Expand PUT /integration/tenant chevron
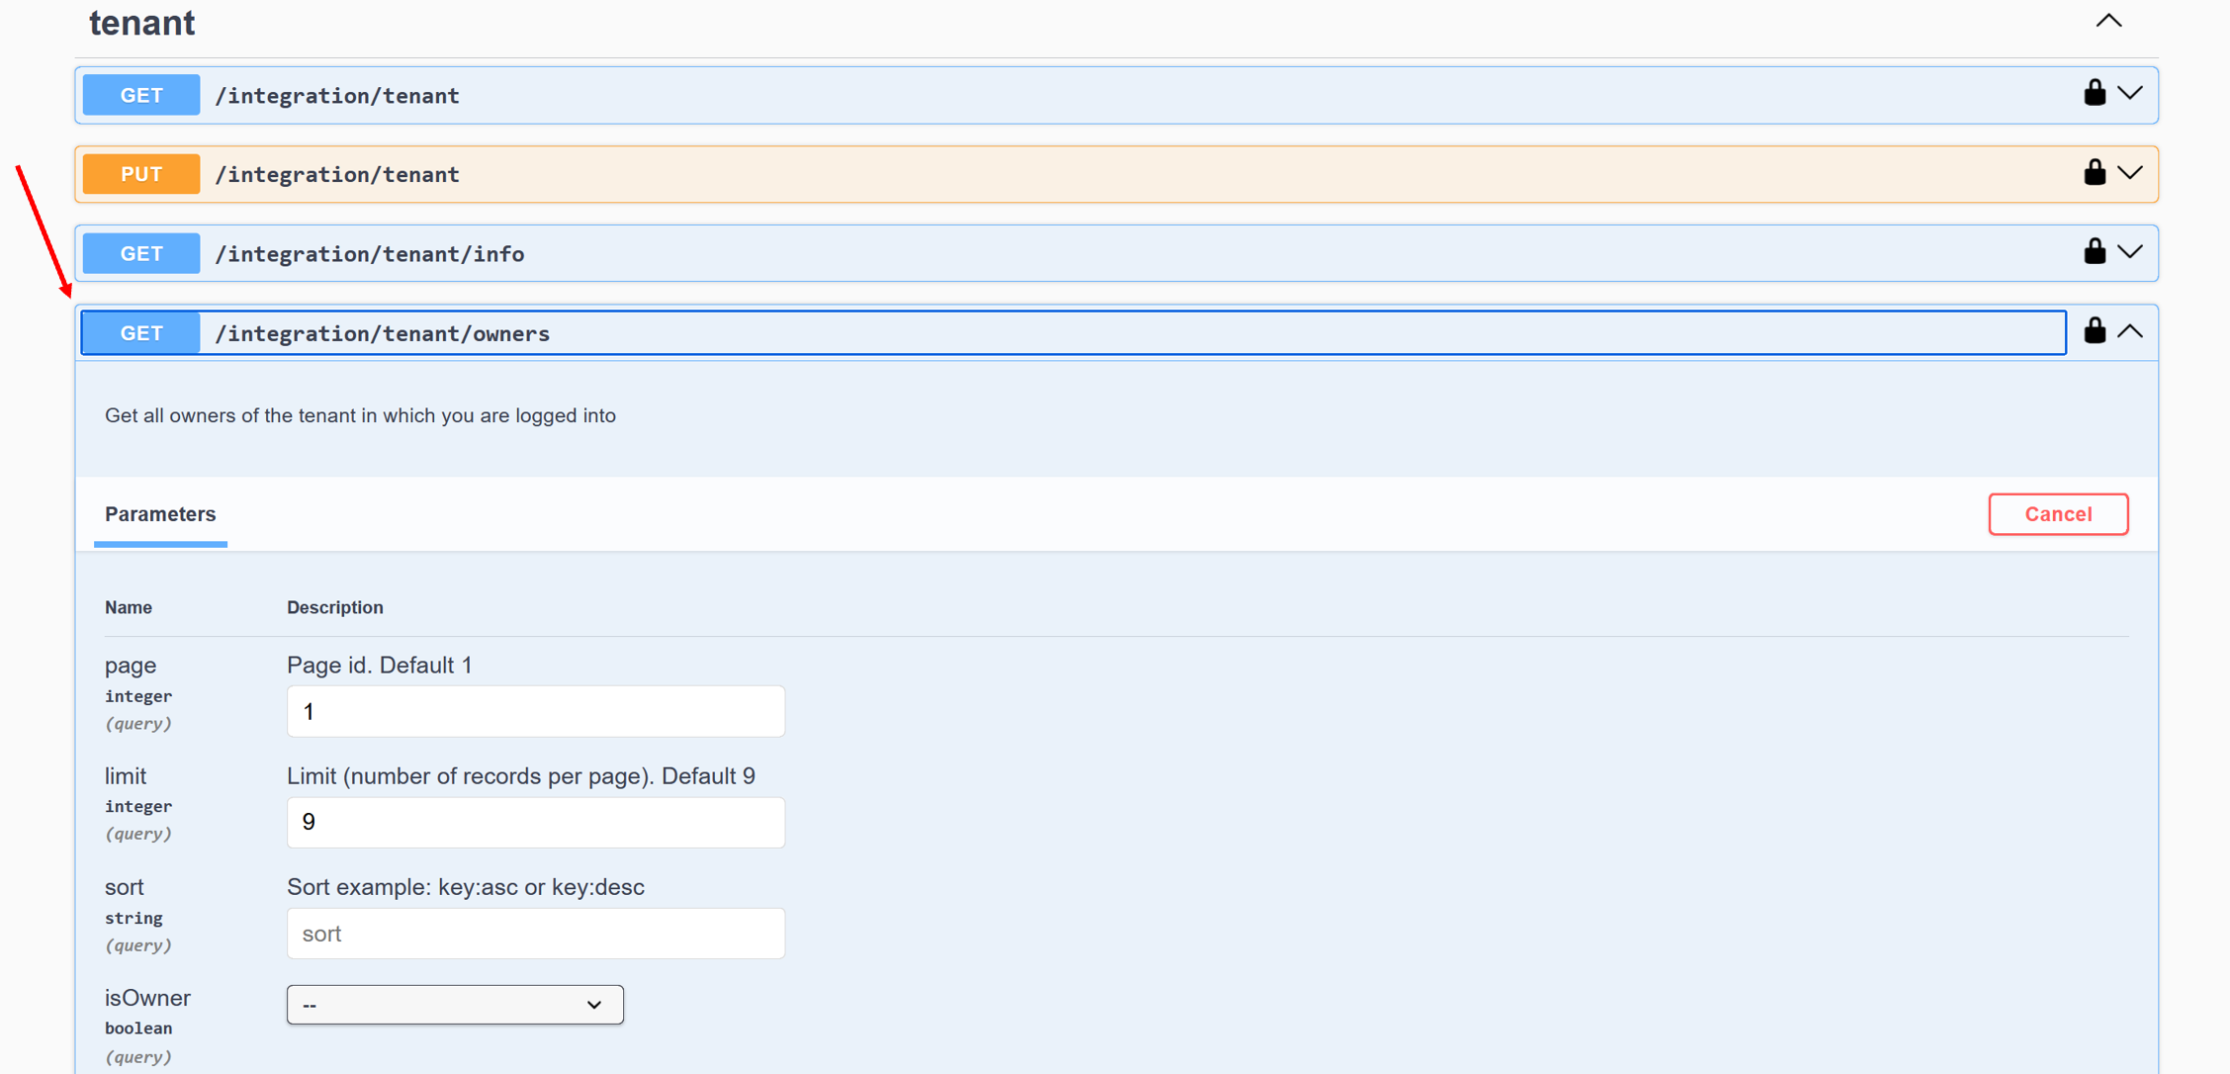The image size is (2230, 1074). click(2130, 173)
